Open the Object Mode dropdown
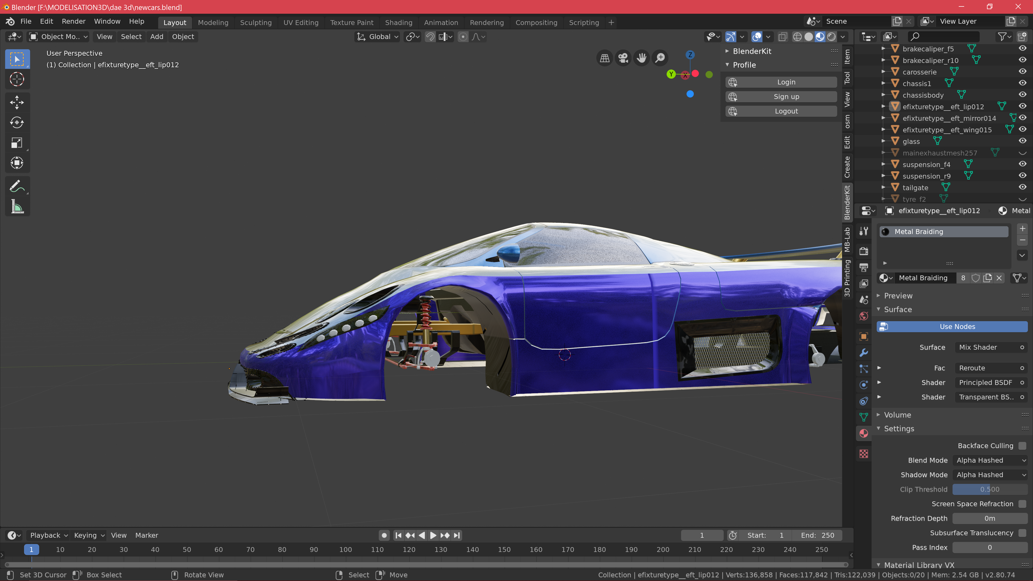 [59, 37]
